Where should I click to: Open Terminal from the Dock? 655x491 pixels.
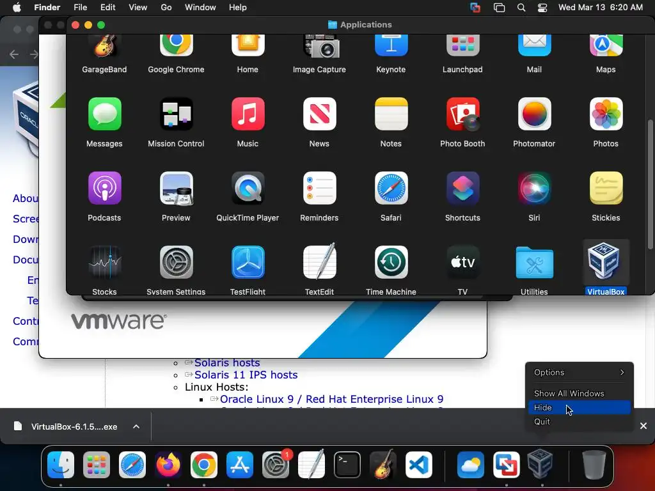click(347, 465)
